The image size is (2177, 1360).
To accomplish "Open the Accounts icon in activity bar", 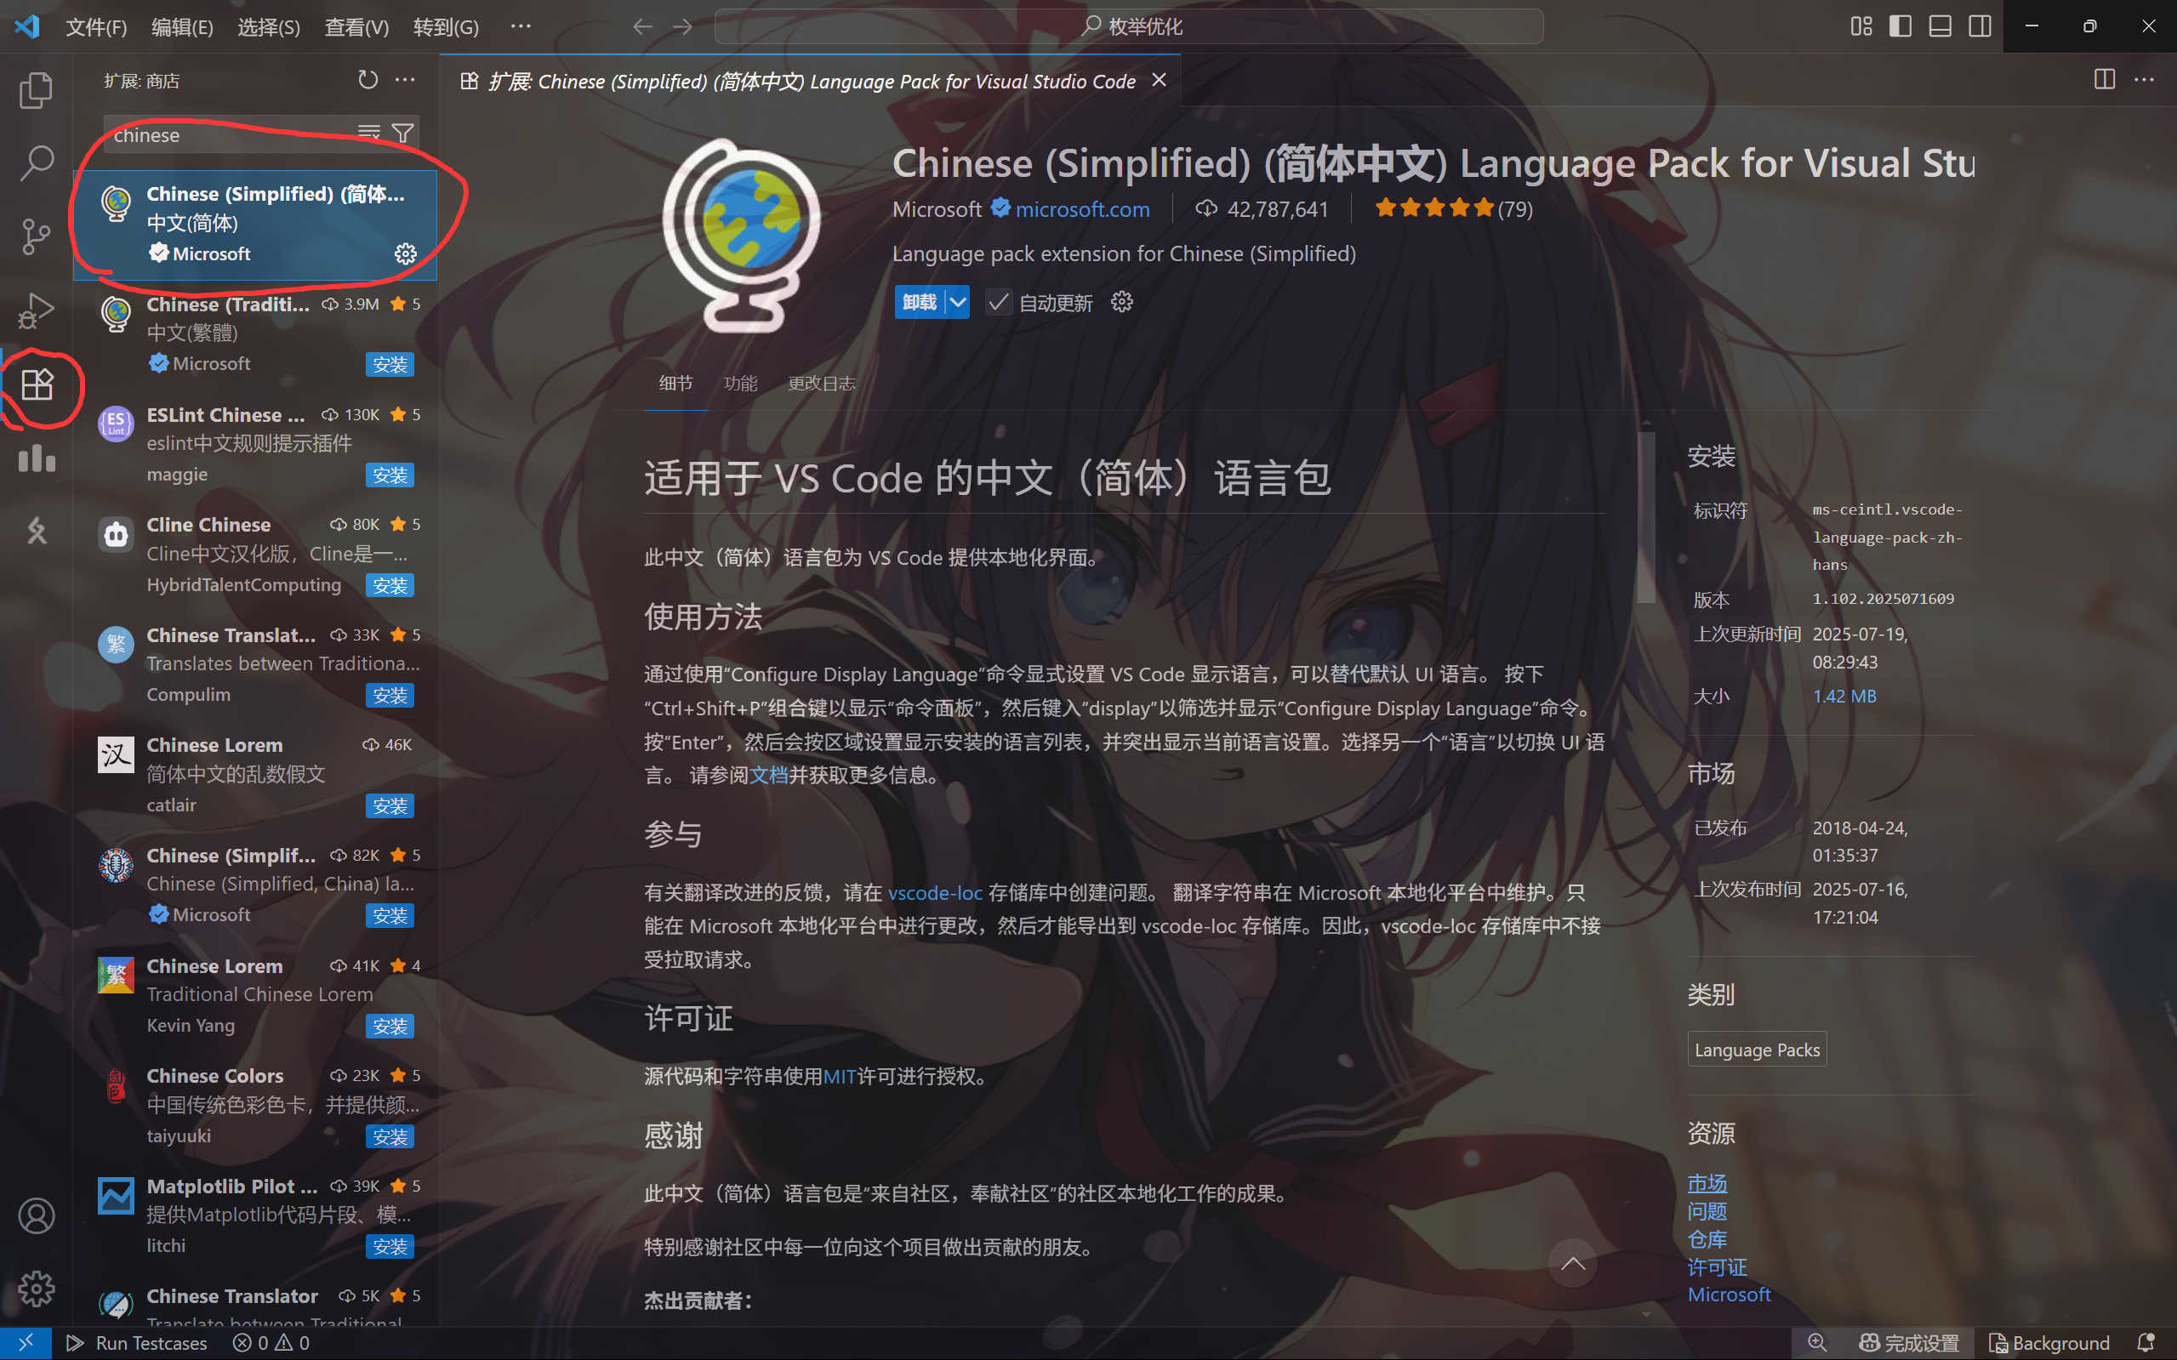I will [x=36, y=1216].
